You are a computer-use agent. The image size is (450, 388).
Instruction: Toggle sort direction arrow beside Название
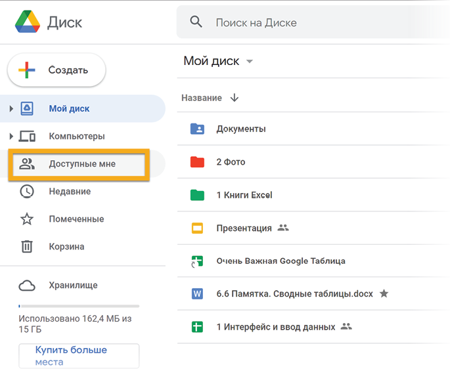tap(235, 98)
